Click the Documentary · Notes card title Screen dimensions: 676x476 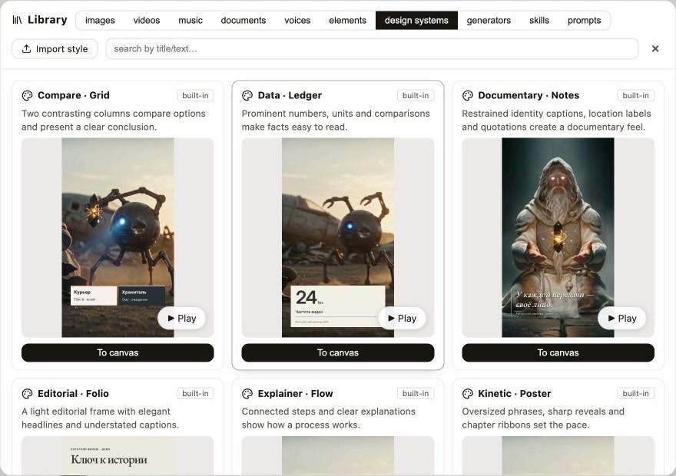tap(529, 96)
